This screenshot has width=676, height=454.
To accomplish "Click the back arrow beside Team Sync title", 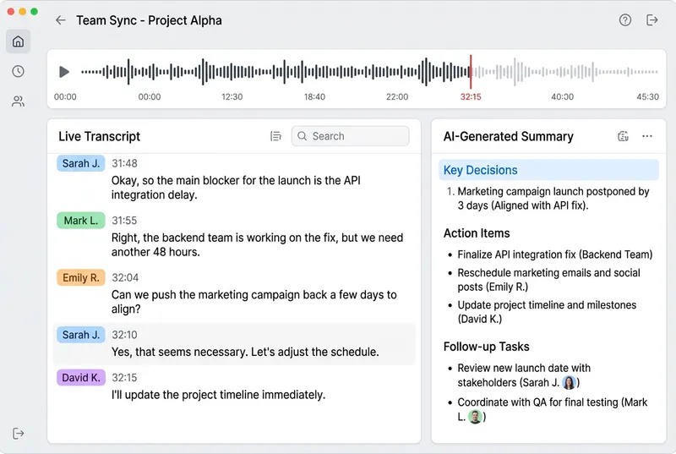I will click(60, 20).
